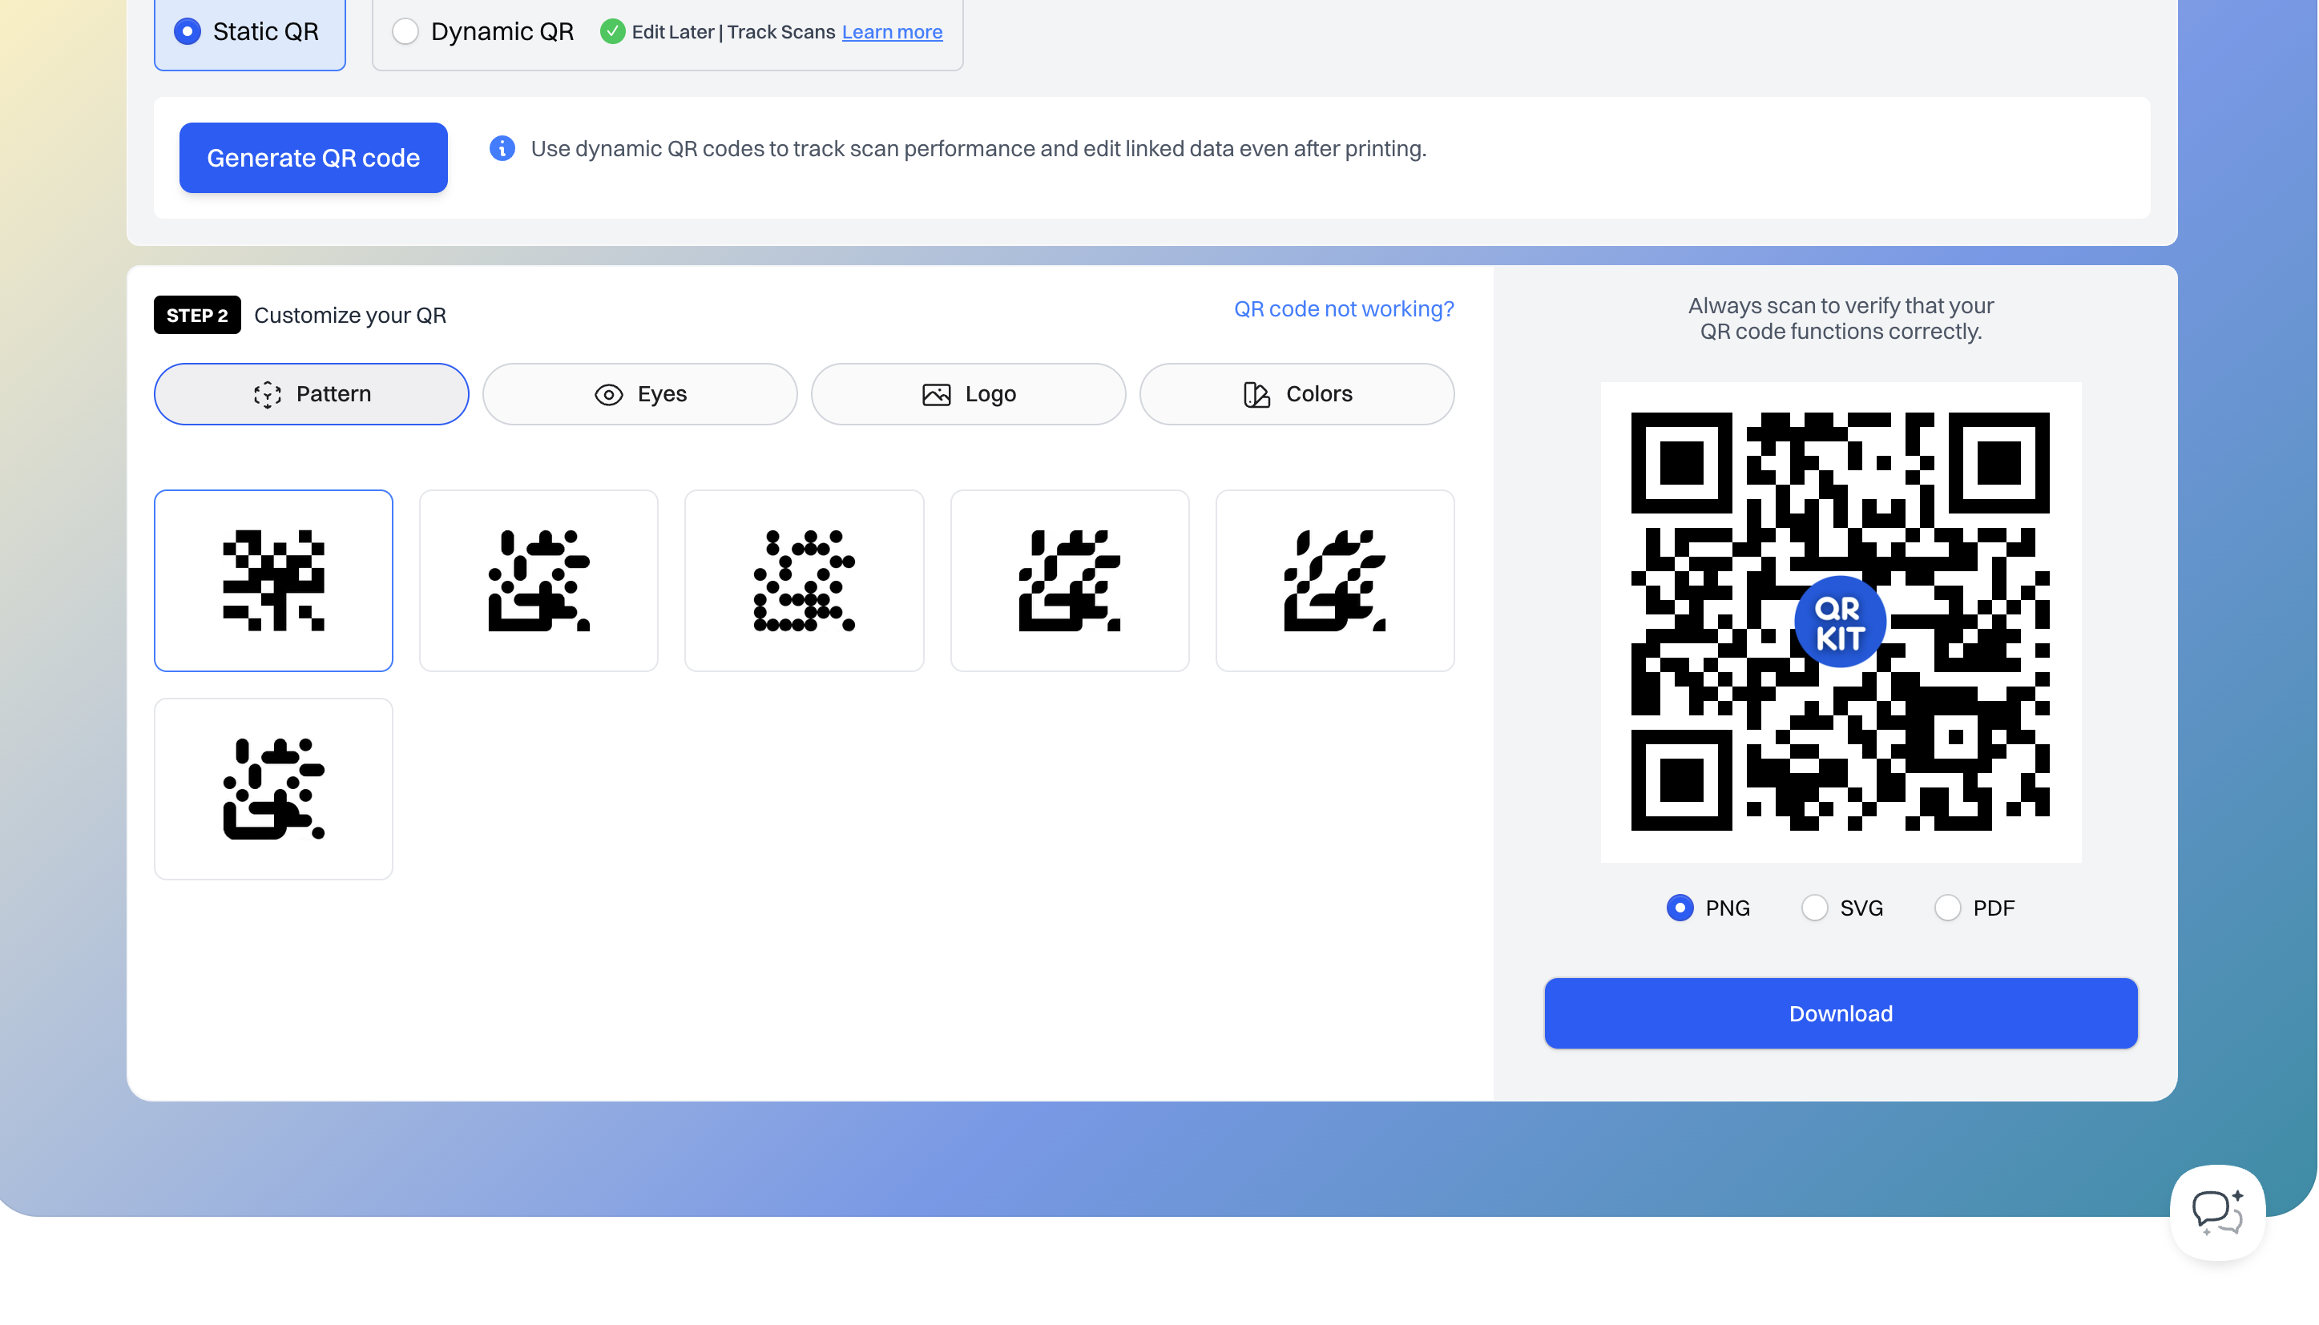This screenshot has width=2319, height=1325.
Task: Open the QR code not working? link
Action: [x=1343, y=309]
